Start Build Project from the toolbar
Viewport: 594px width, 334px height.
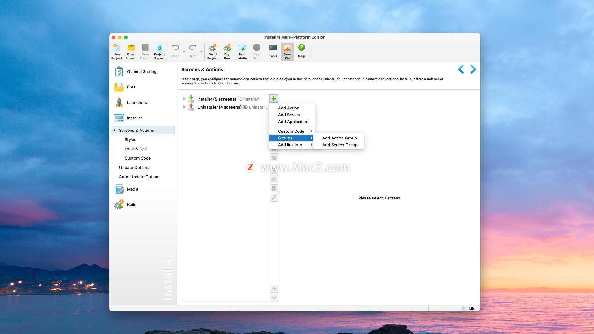pos(213,52)
